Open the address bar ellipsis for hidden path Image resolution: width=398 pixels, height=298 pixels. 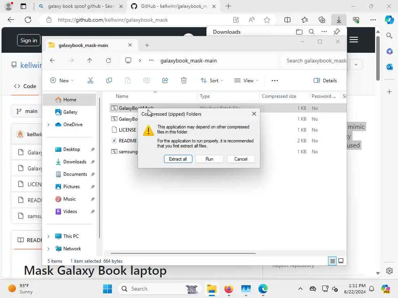point(151,61)
